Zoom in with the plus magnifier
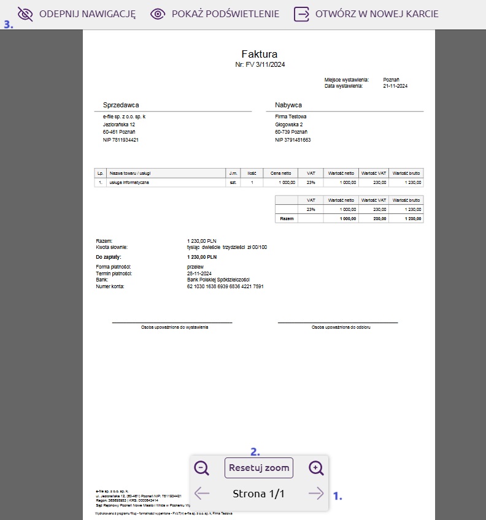 tap(316, 468)
